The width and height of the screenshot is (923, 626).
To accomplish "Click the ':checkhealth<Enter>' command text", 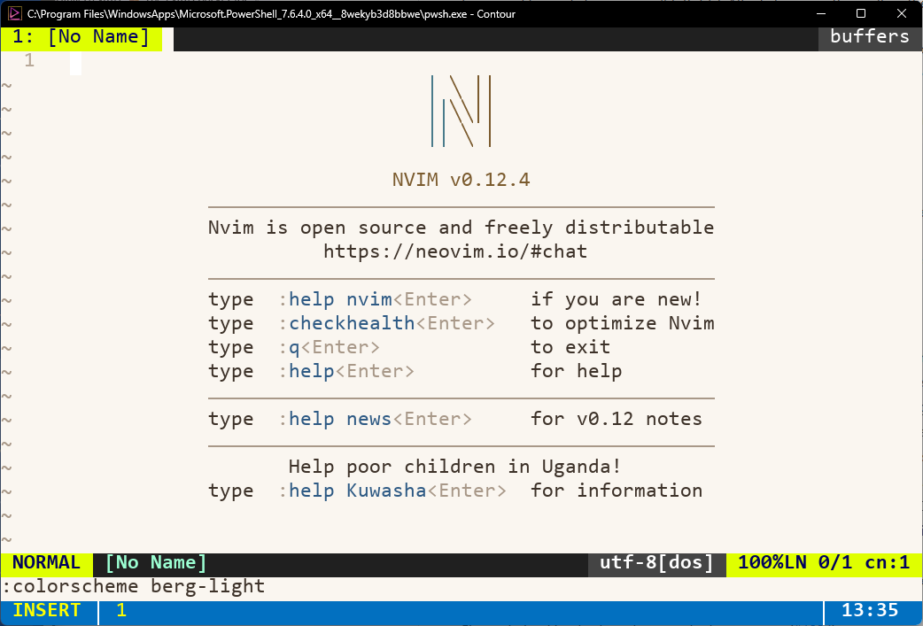I will 386,323.
